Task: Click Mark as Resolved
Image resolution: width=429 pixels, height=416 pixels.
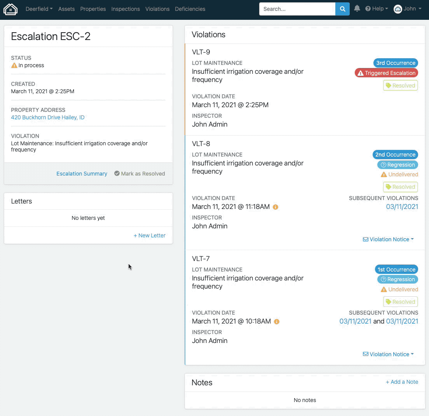Action: point(140,174)
